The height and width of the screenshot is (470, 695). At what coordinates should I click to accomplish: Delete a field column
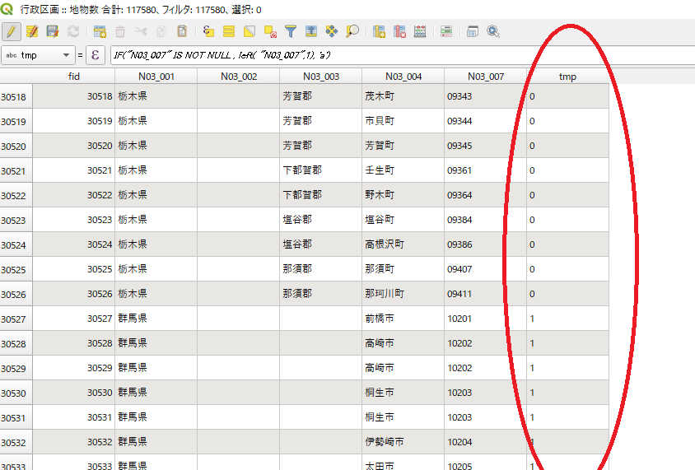pyautogui.click(x=399, y=31)
